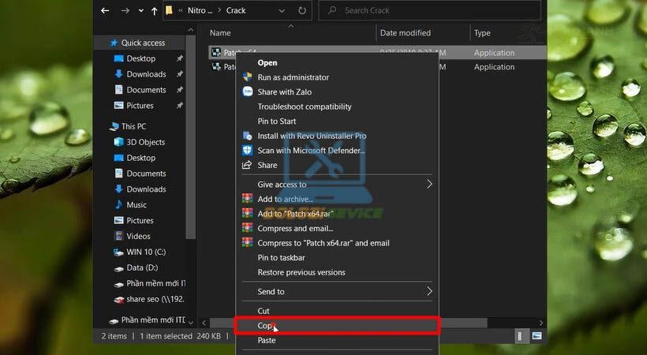
Task: Click the Name column header
Action: 221,33
